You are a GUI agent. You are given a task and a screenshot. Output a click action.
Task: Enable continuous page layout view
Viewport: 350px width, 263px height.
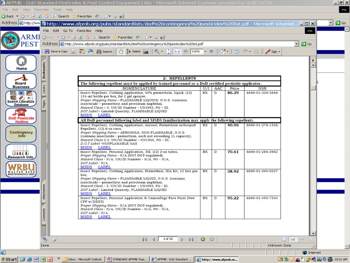(293, 239)
